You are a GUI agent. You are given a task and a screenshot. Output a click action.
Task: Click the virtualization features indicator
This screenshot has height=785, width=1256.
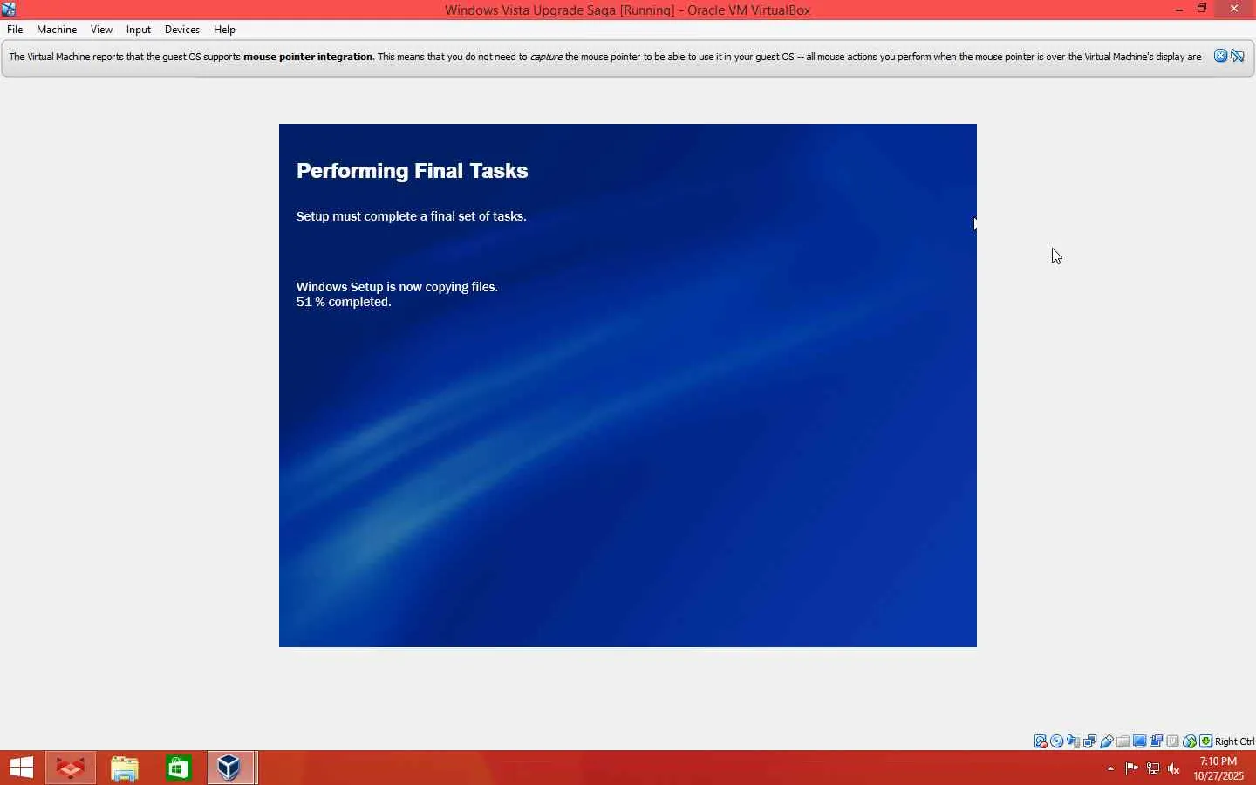[1173, 741]
